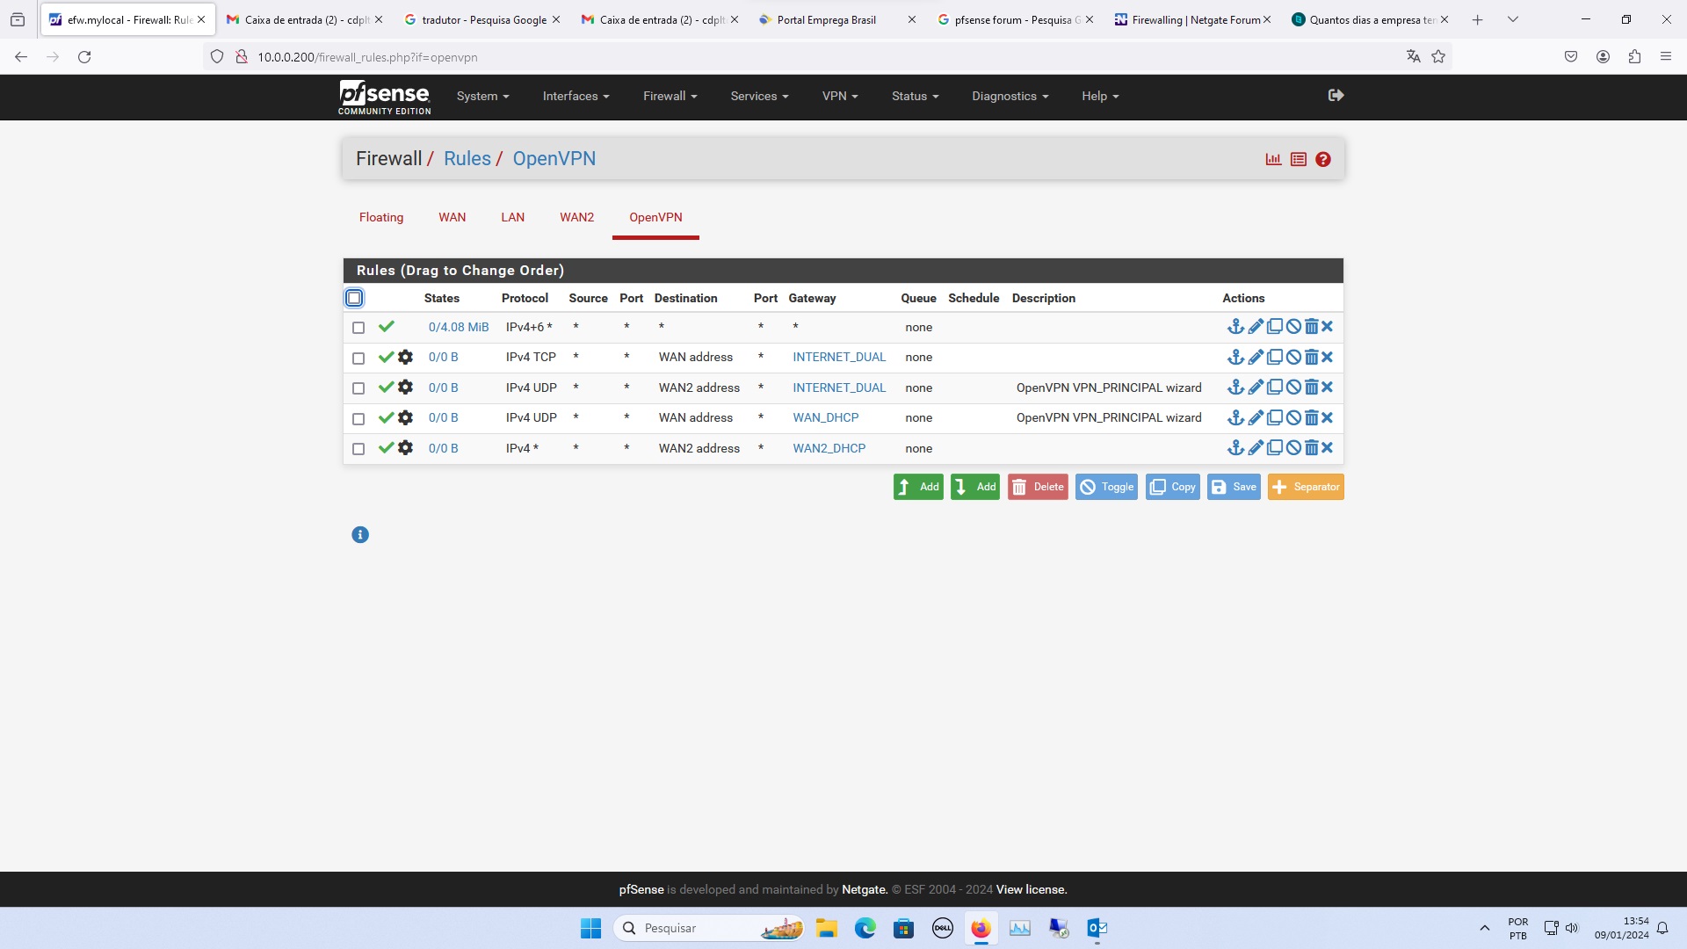Copy the WAN_DHCP rule via copy icon

(1275, 418)
